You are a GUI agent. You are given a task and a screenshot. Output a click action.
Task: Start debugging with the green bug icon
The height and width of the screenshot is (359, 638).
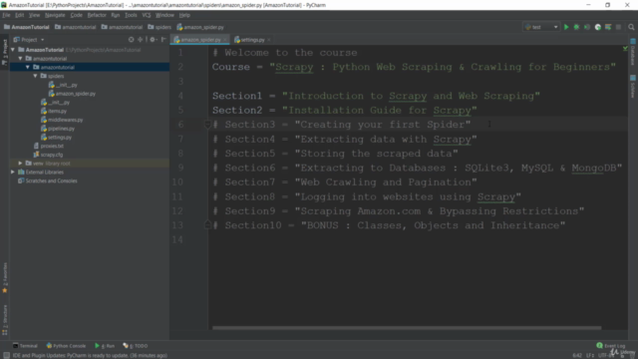576,27
